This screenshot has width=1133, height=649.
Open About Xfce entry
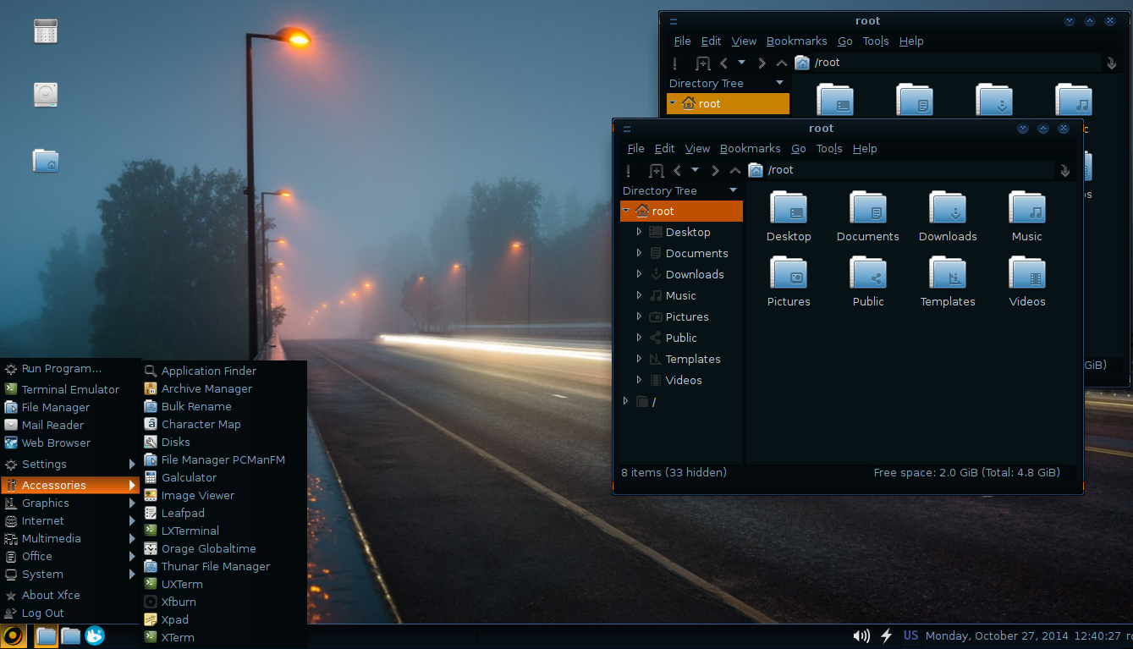tap(70, 595)
